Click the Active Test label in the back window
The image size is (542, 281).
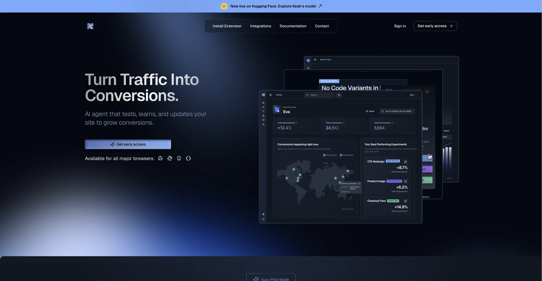(x=325, y=60)
